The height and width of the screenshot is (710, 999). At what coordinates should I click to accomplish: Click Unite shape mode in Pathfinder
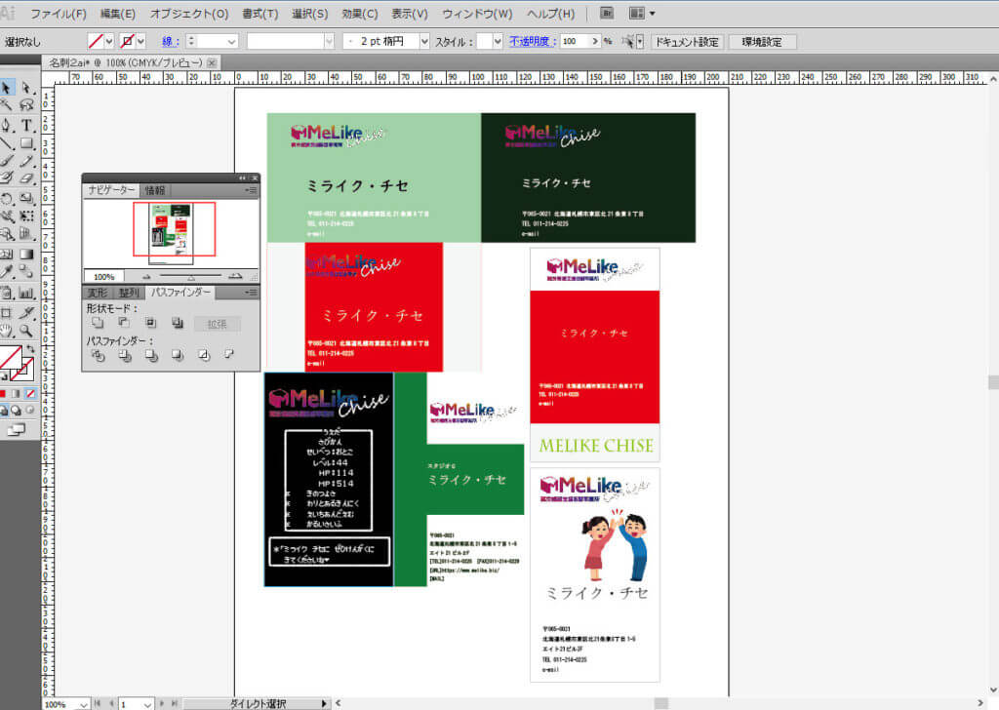click(x=98, y=324)
